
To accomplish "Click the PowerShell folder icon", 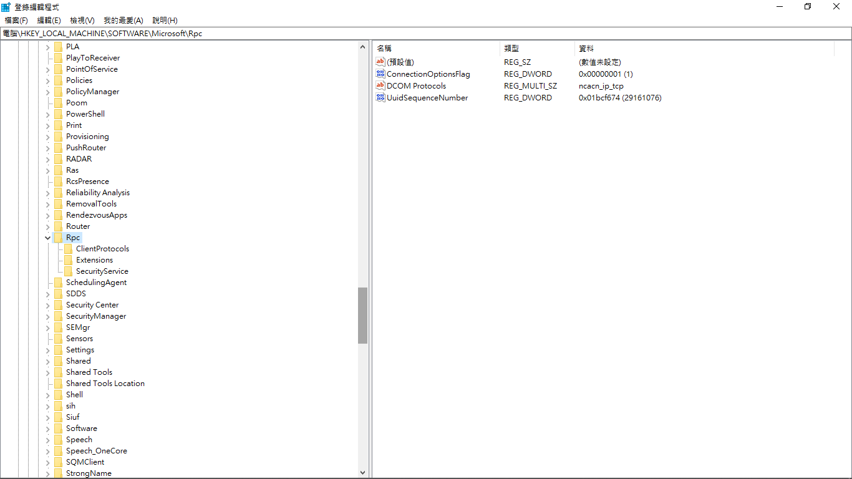I will (58, 114).
